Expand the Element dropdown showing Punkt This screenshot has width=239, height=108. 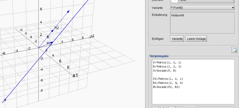coord(202,1)
